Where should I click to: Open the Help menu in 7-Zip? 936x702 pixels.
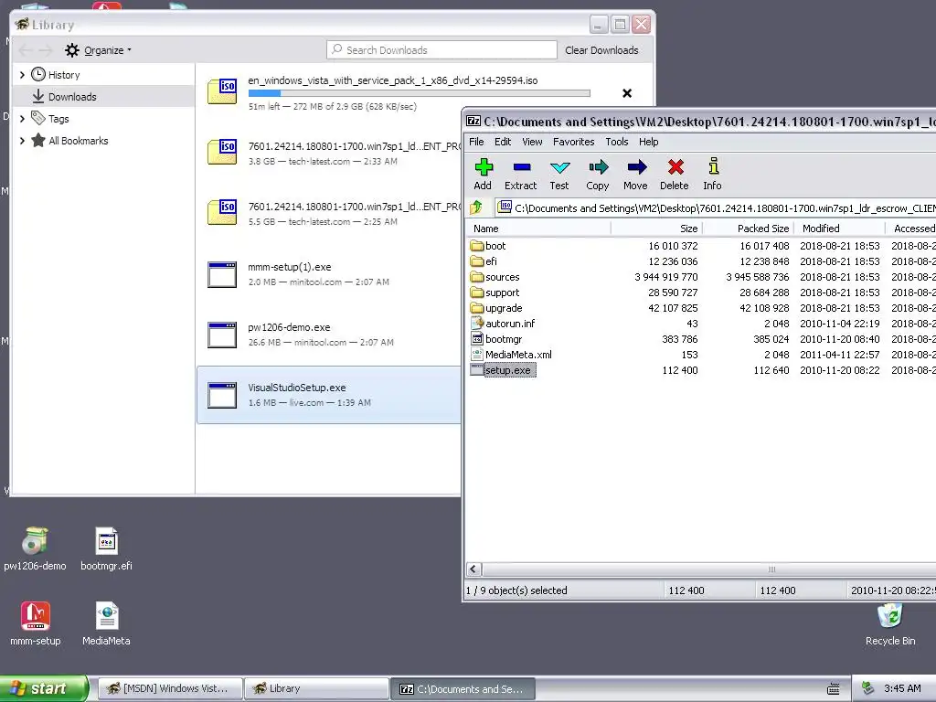(x=648, y=142)
